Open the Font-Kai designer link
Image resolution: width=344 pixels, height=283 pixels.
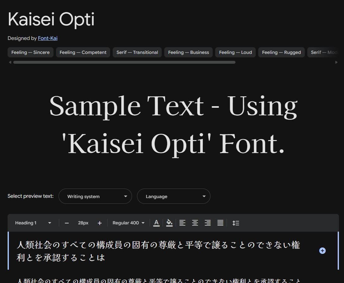pos(47,38)
